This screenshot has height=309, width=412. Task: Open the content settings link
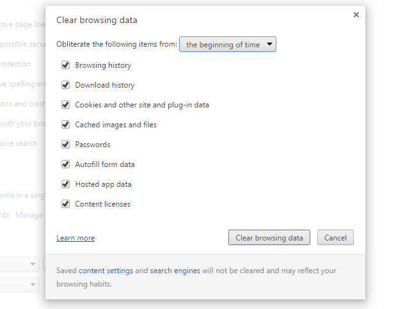[106, 271]
